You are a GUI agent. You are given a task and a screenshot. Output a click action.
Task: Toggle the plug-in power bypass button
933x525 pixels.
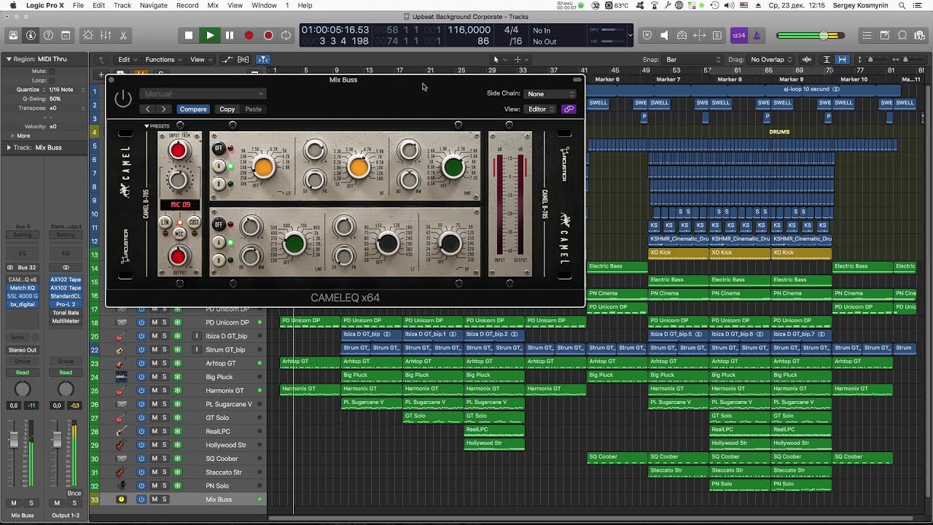pyautogui.click(x=123, y=98)
